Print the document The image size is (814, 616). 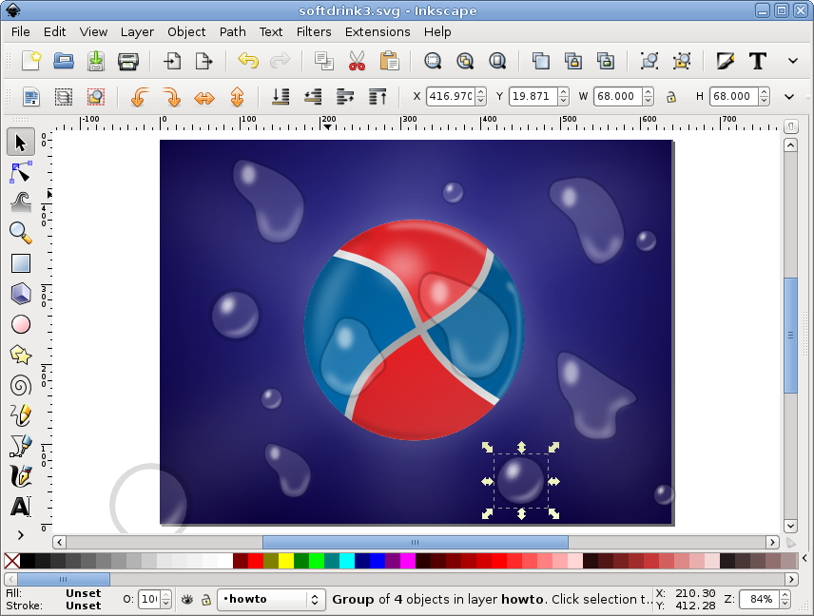pos(127,61)
